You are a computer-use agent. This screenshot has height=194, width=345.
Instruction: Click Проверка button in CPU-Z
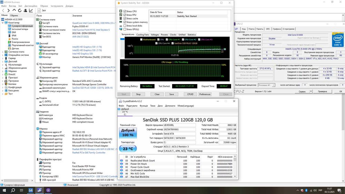point(322,91)
